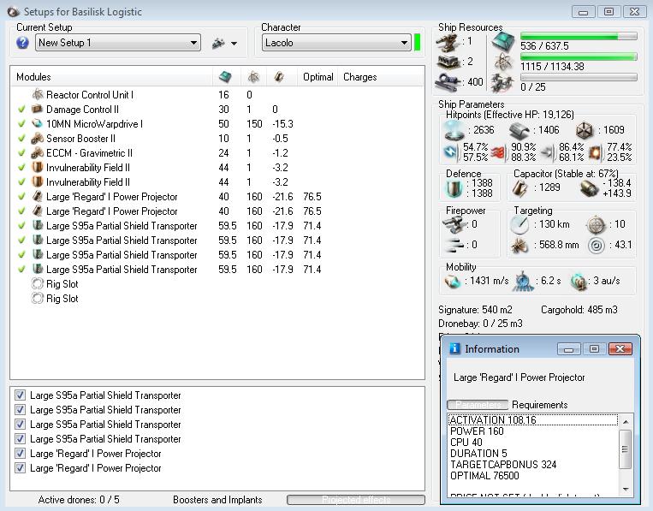Toggle the last Large 'Regard' I Power Projector checkbox
653x511 pixels.
click(21, 468)
